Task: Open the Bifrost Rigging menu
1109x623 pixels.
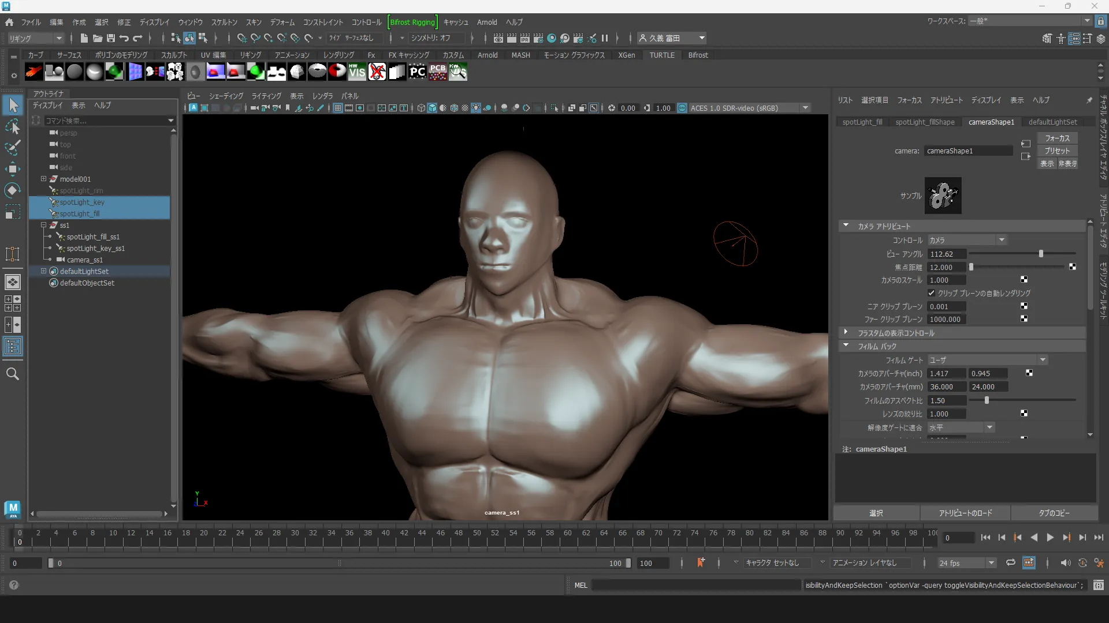Action: pyautogui.click(x=412, y=22)
